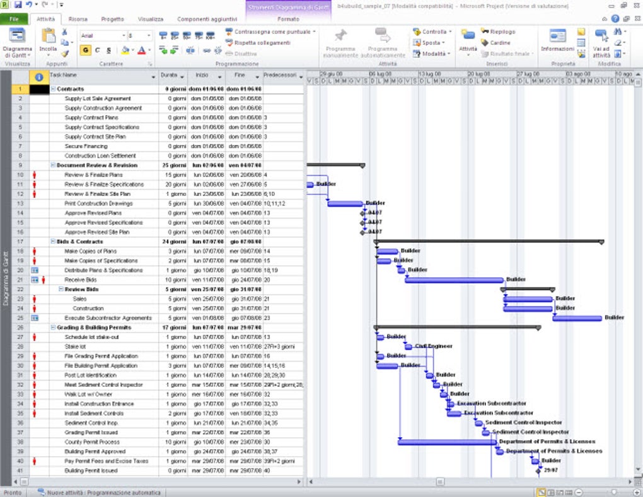Click Cardine to insert milestone

coord(495,43)
